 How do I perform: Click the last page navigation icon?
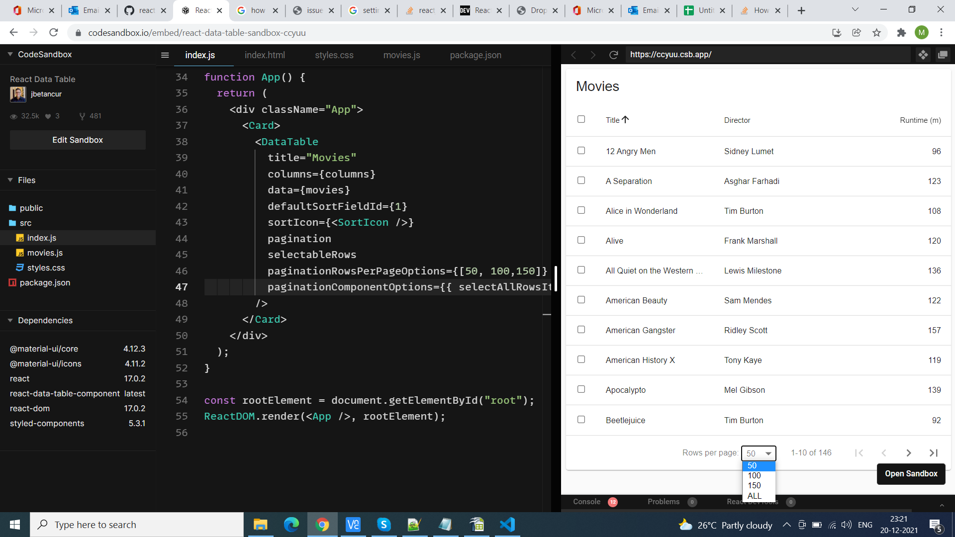click(934, 452)
